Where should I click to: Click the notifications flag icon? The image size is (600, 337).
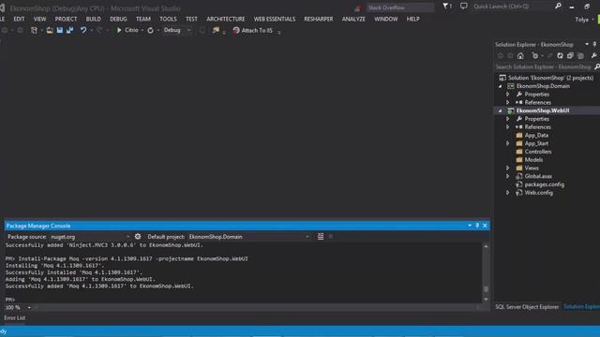446,7
